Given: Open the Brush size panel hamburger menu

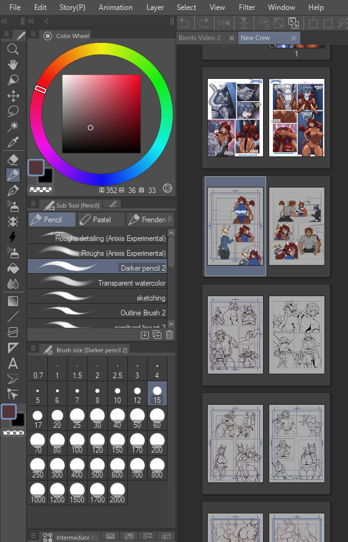Looking at the screenshot, I should tap(33, 348).
